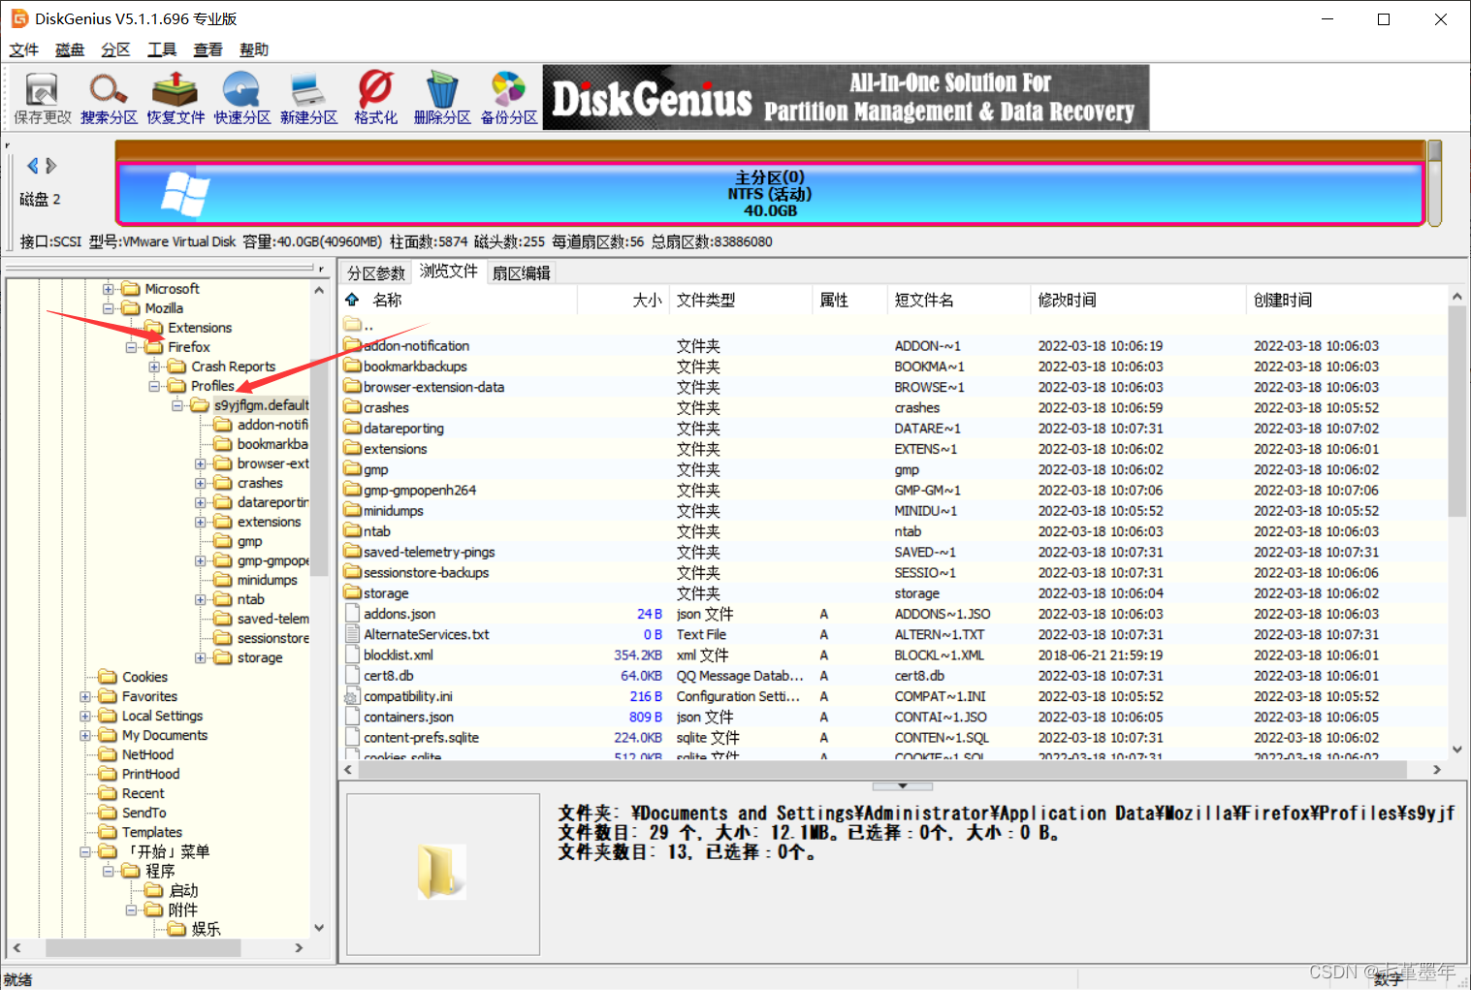Viewport: 1471px width, 990px height.
Task: Expand the Crash Reports tree node
Action: (154, 367)
